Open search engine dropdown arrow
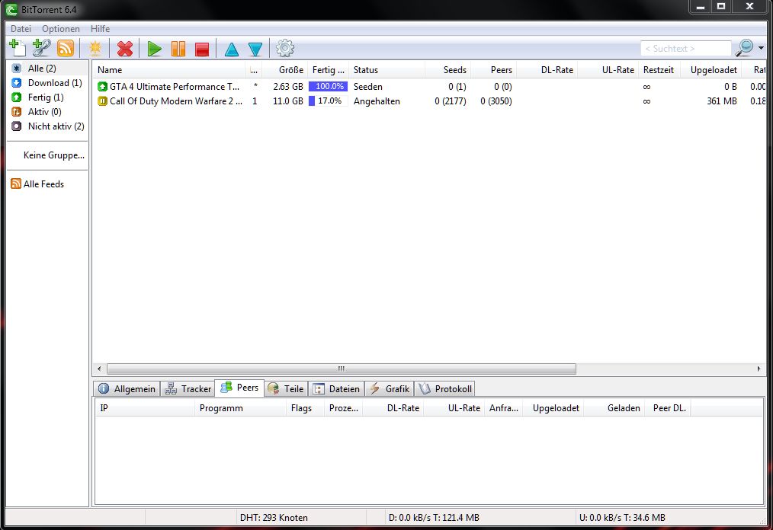 pos(761,48)
